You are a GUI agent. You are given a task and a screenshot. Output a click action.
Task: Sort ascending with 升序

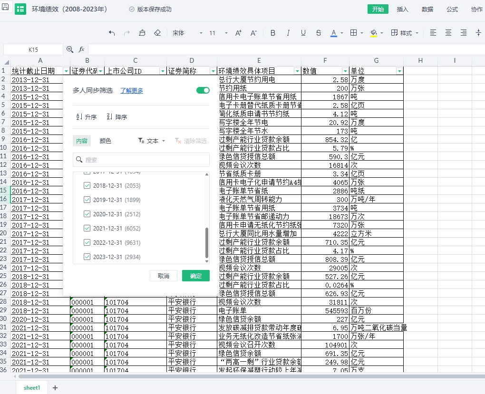(x=86, y=117)
